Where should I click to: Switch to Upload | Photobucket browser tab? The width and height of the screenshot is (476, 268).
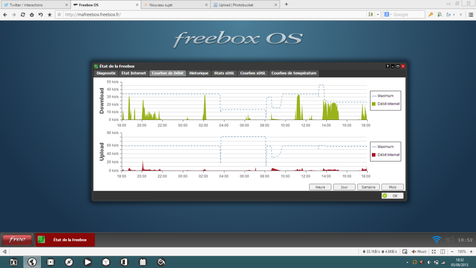[245, 5]
